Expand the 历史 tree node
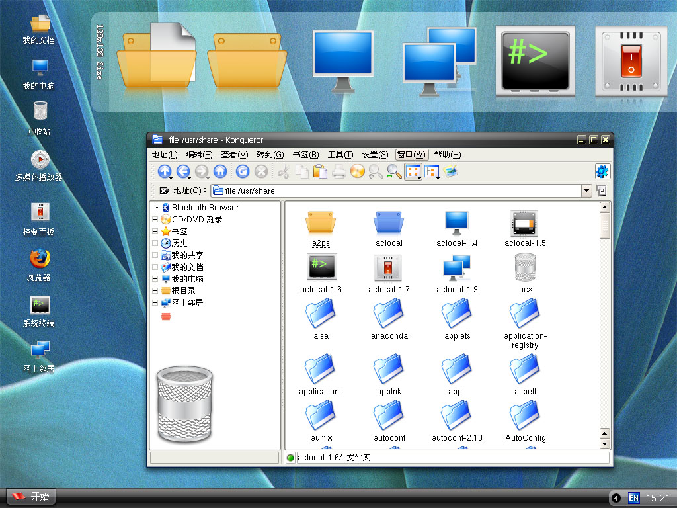677x508 pixels. point(155,243)
